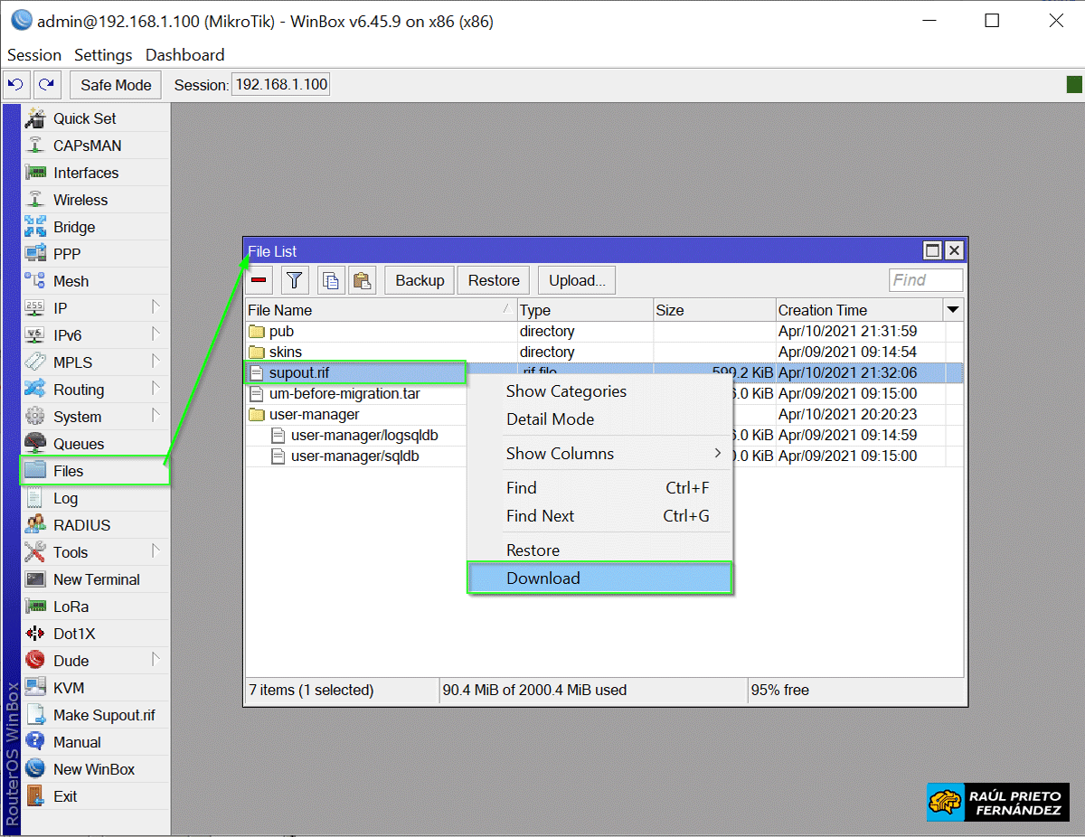Toggle Safe Mode button

(x=116, y=85)
